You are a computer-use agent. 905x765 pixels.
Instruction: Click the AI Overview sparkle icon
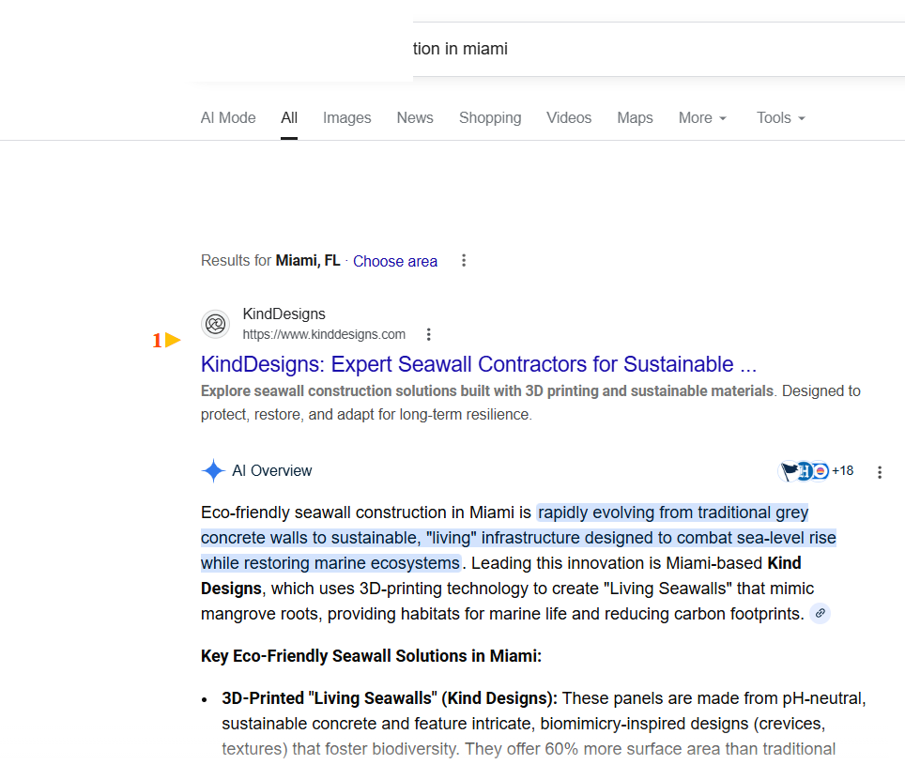[x=214, y=471]
